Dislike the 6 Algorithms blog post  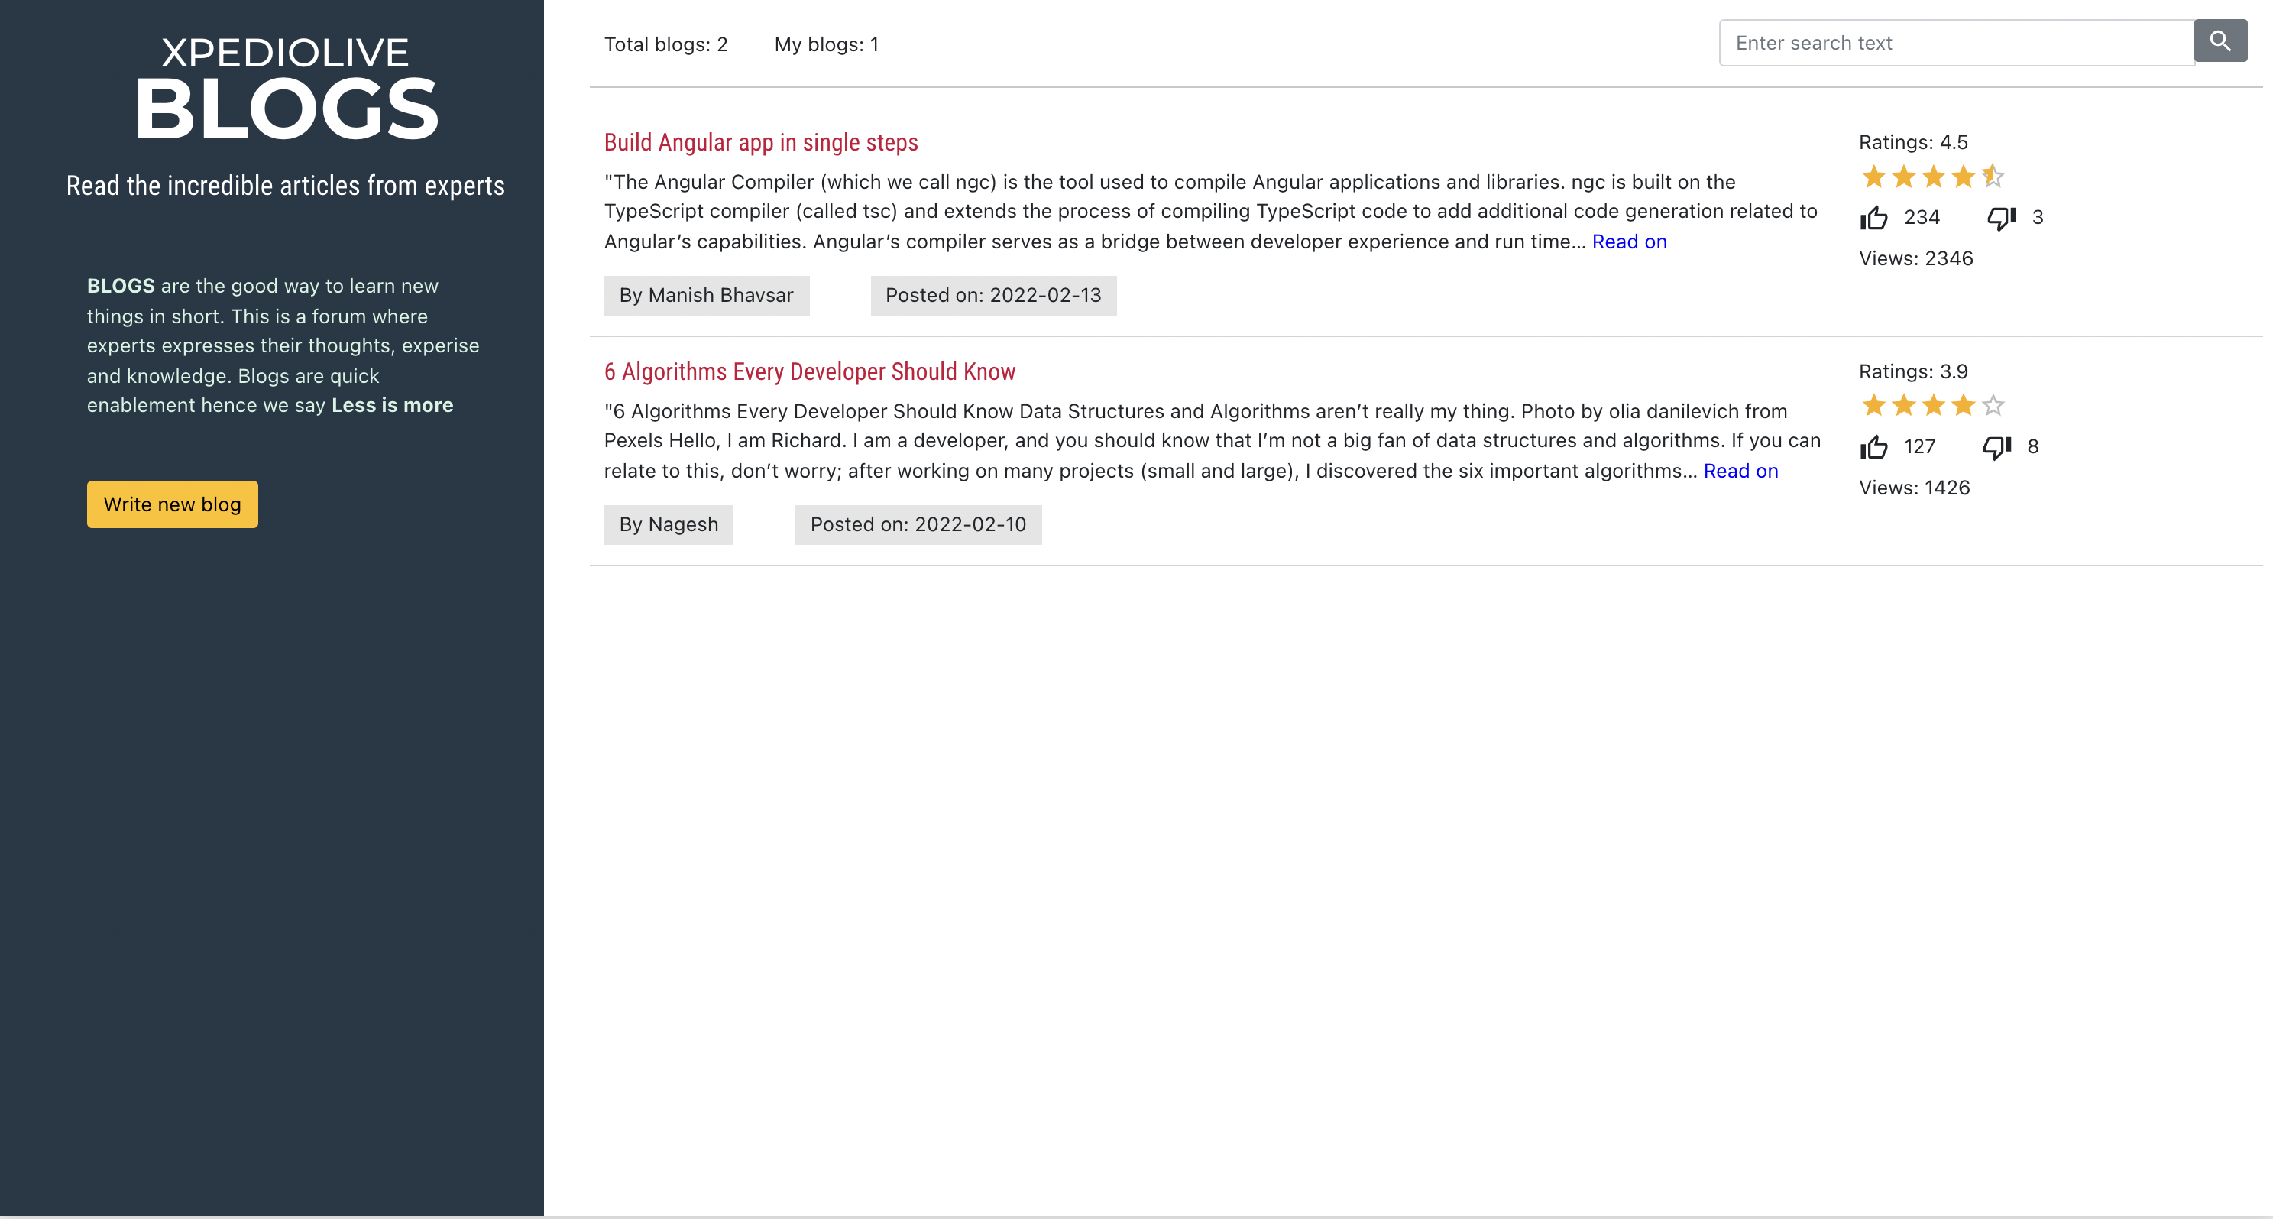pyautogui.click(x=1997, y=446)
